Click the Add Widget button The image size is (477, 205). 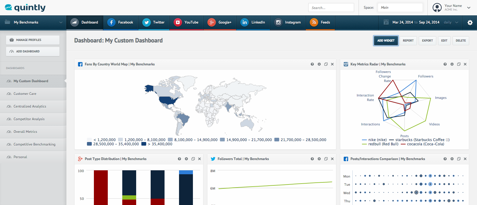click(386, 41)
